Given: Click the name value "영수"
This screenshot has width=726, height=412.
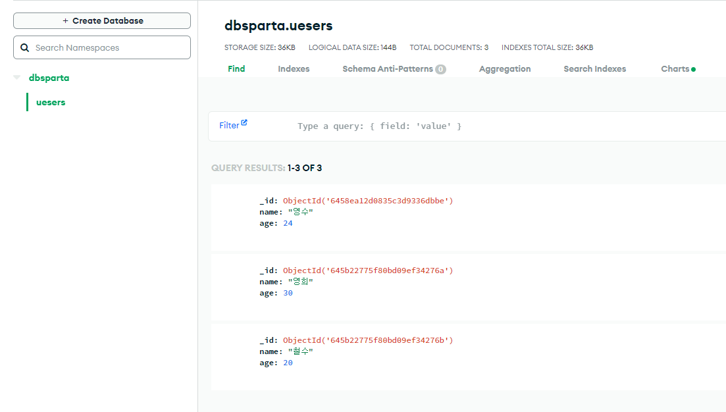Looking at the screenshot, I should (x=301, y=212).
